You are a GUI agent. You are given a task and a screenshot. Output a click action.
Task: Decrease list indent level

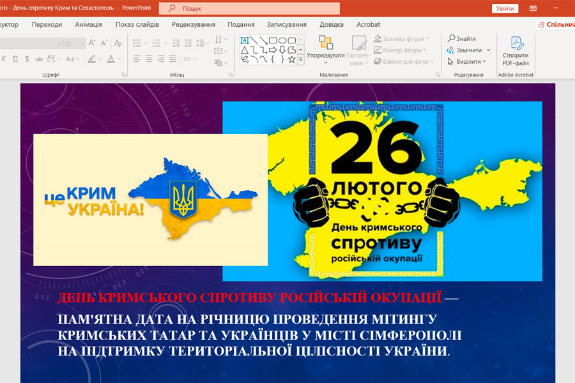(176, 43)
